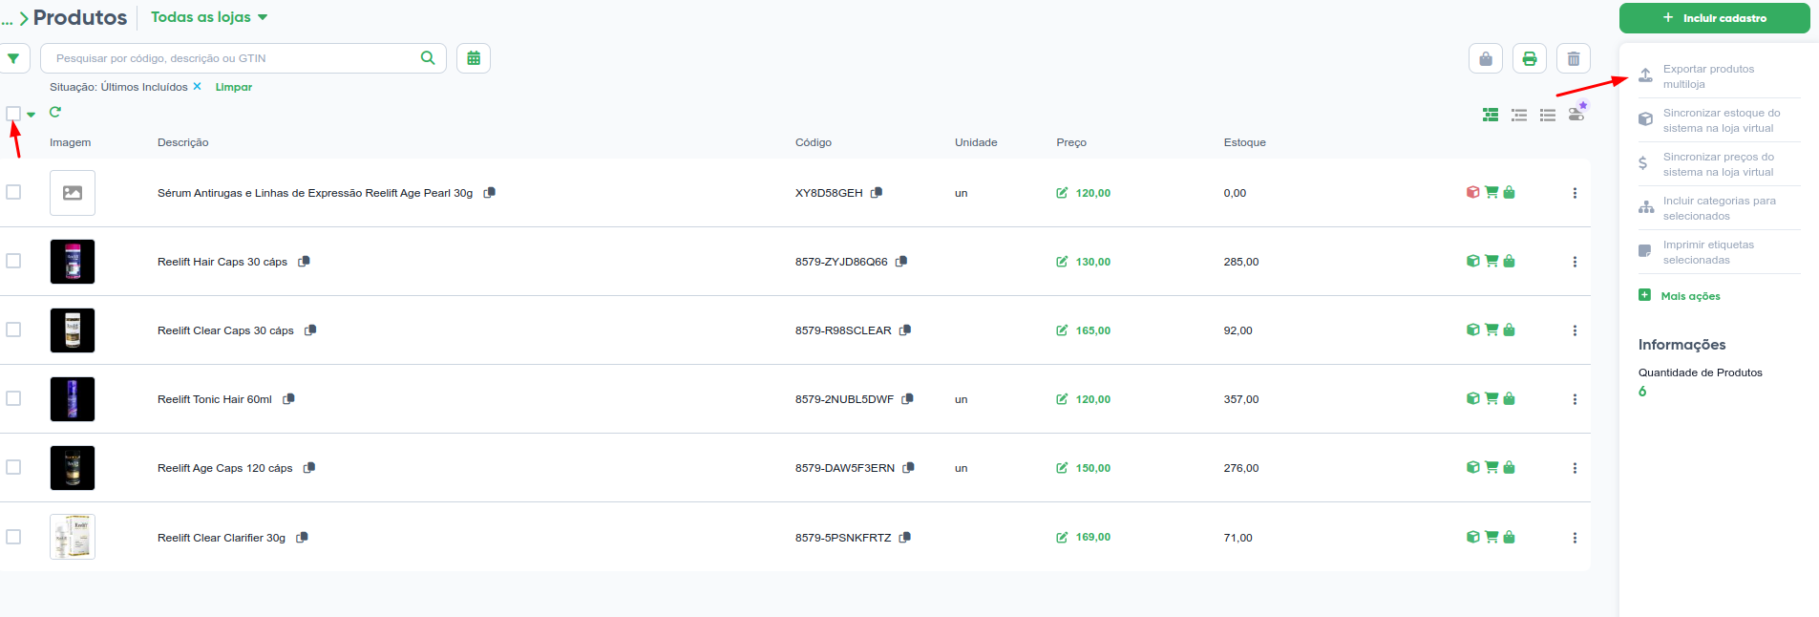Remove the Últimos Incluídos filter tag
Image resolution: width=1819 pixels, height=617 pixels.
point(197,86)
